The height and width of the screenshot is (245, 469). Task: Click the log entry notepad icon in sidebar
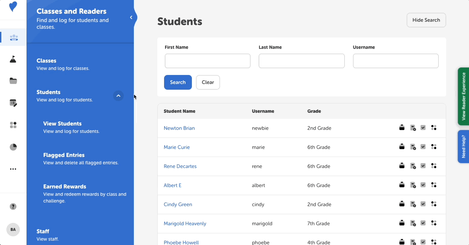(13, 103)
